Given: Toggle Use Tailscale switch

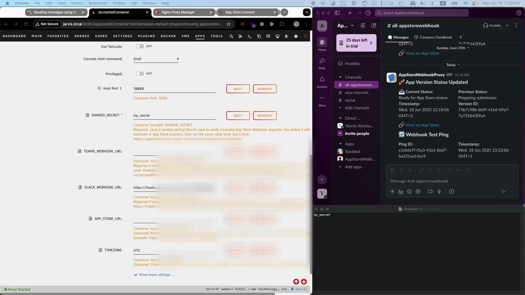Looking at the screenshot, I should point(140,46).
